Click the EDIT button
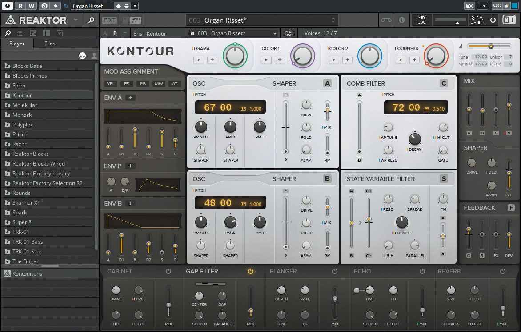 pyautogui.click(x=110, y=20)
